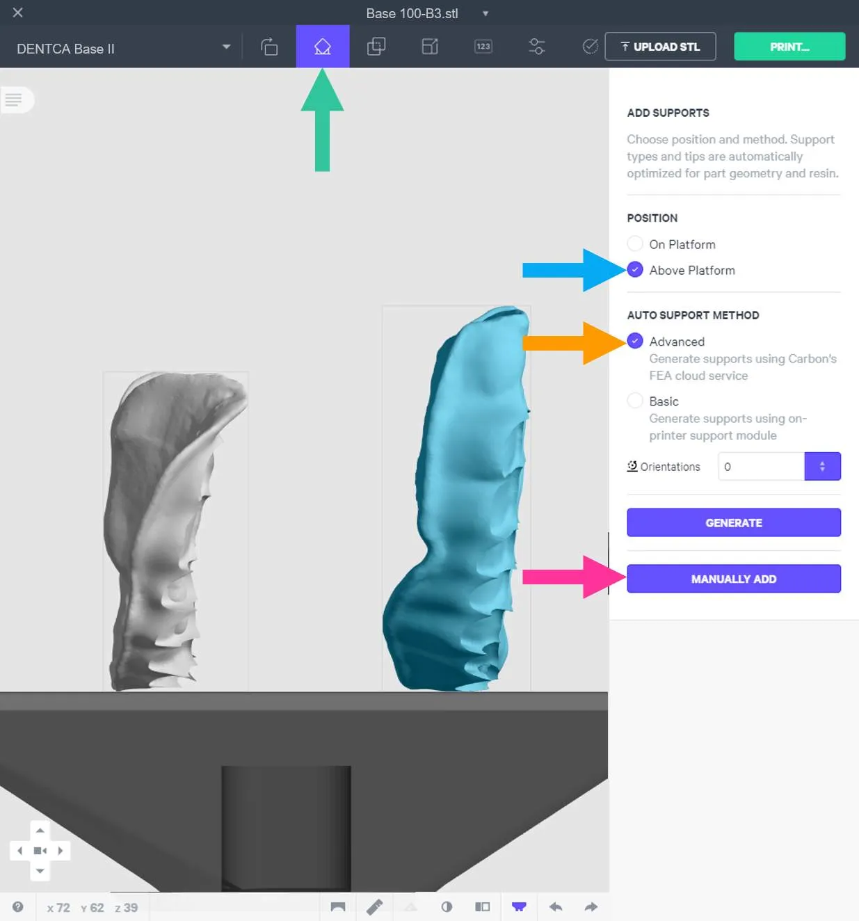Click the x 72 coordinate readout
The height and width of the screenshot is (921, 859).
(x=58, y=908)
